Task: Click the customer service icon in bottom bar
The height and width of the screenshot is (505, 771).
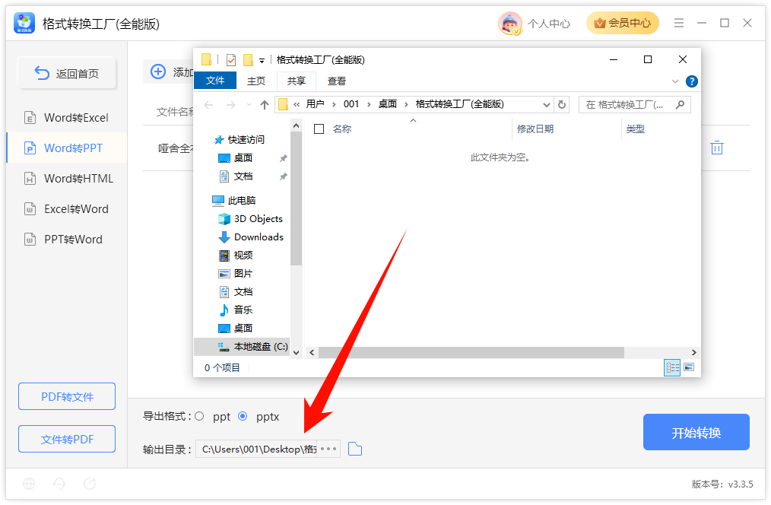Action: pyautogui.click(x=59, y=484)
